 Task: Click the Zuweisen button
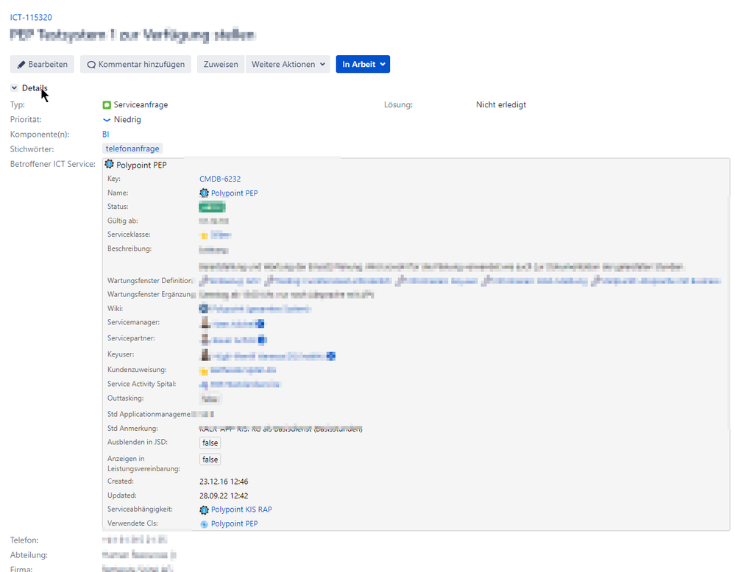pyautogui.click(x=221, y=64)
